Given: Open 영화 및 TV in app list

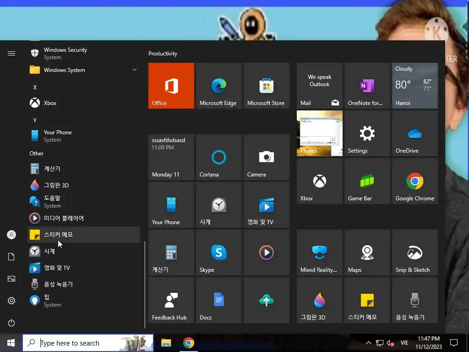Looking at the screenshot, I should coord(84,268).
